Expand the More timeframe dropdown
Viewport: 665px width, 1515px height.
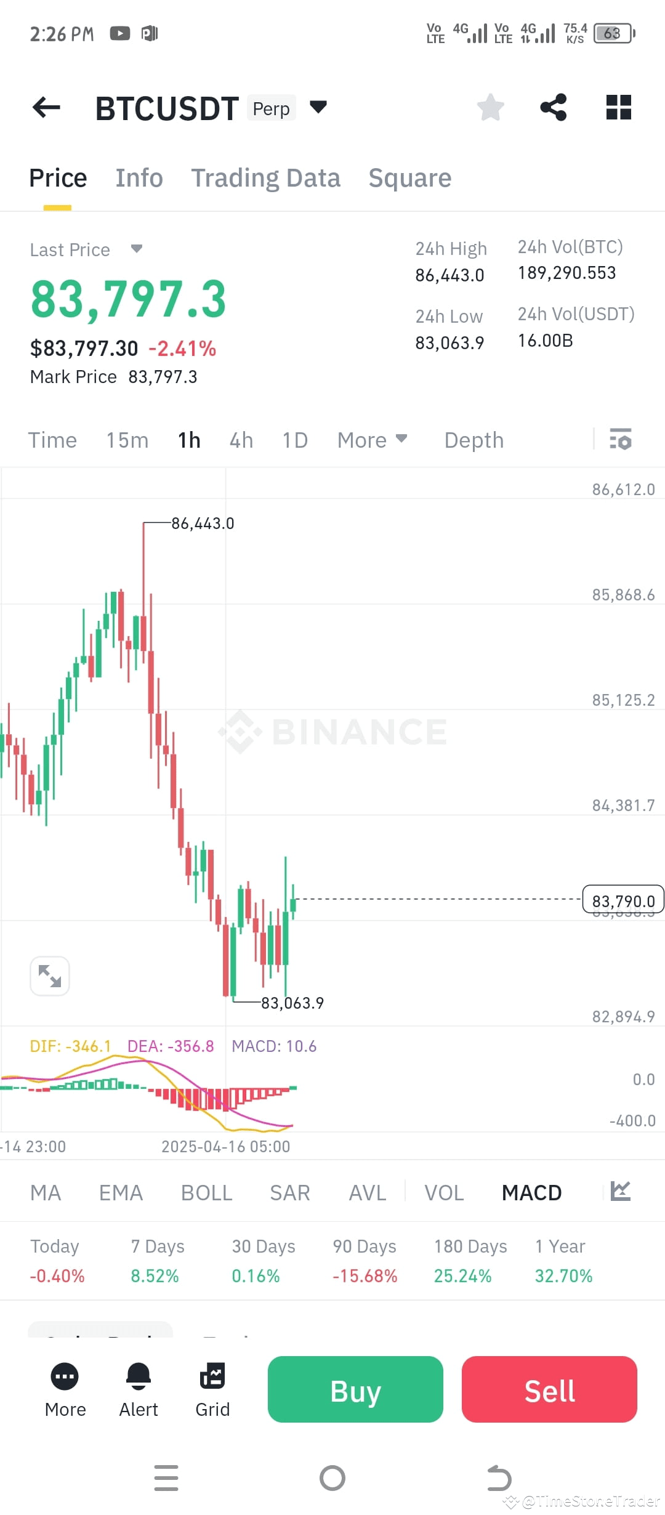point(372,440)
